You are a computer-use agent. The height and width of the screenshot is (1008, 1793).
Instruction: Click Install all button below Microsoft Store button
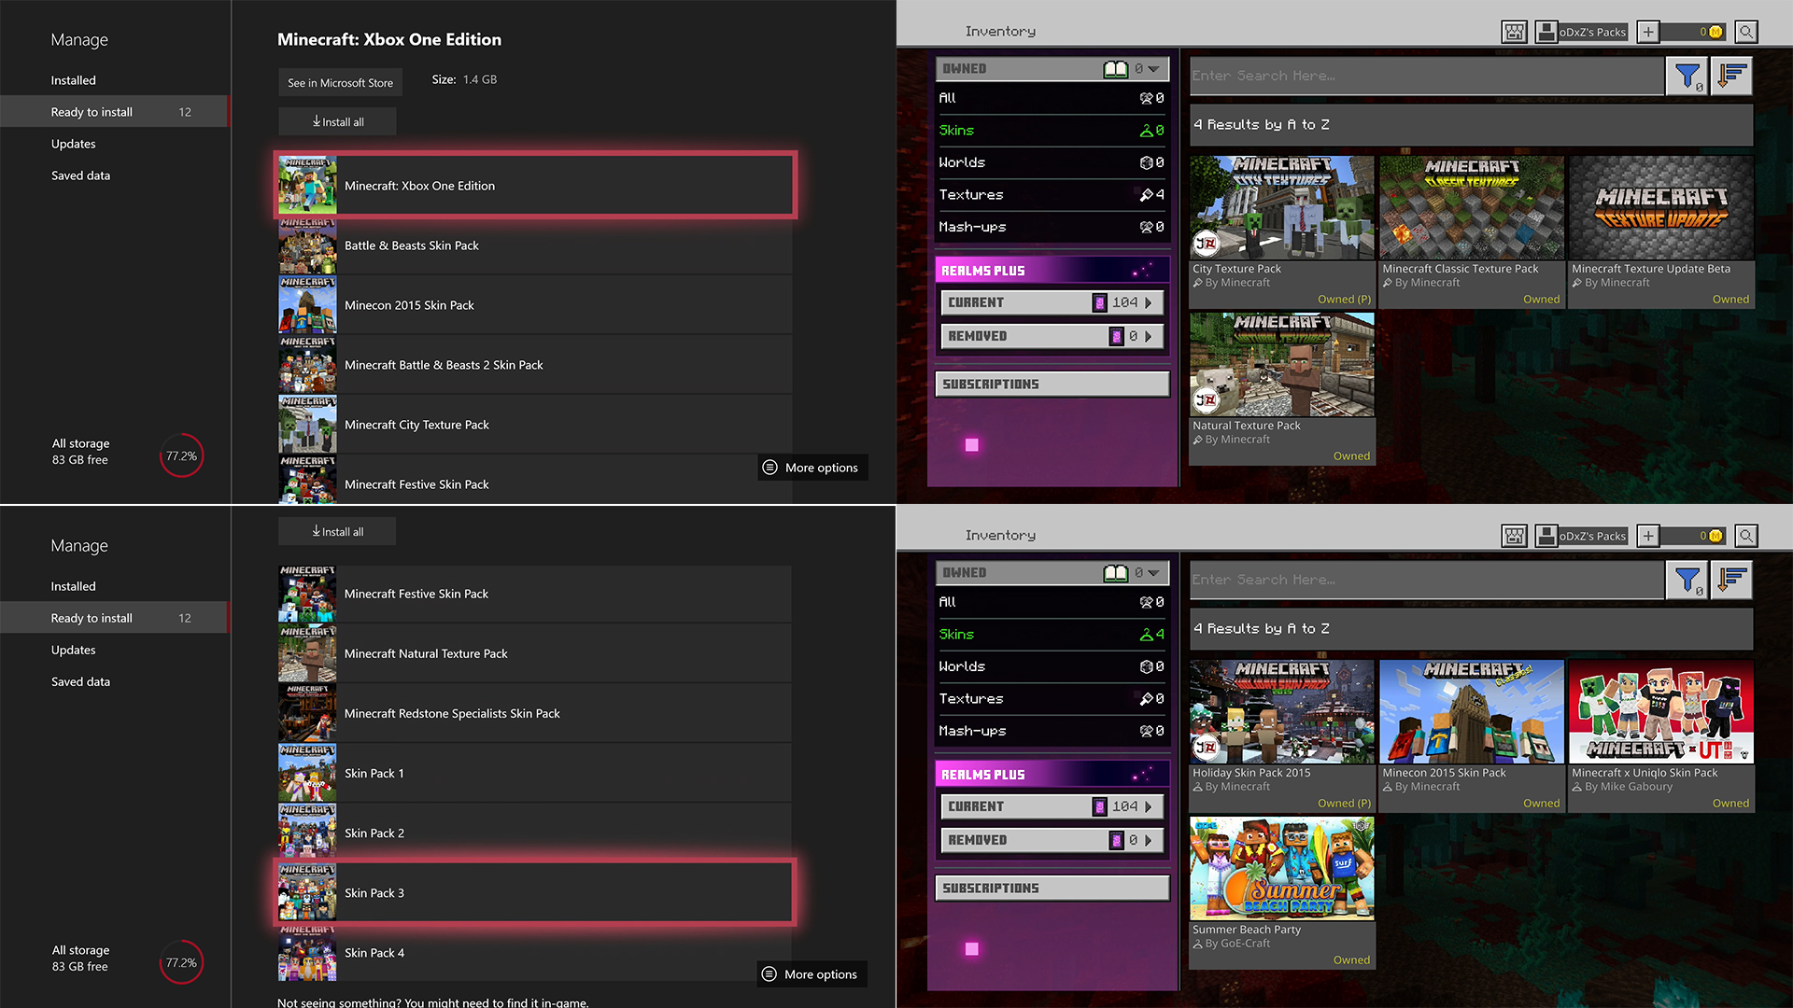tap(337, 122)
